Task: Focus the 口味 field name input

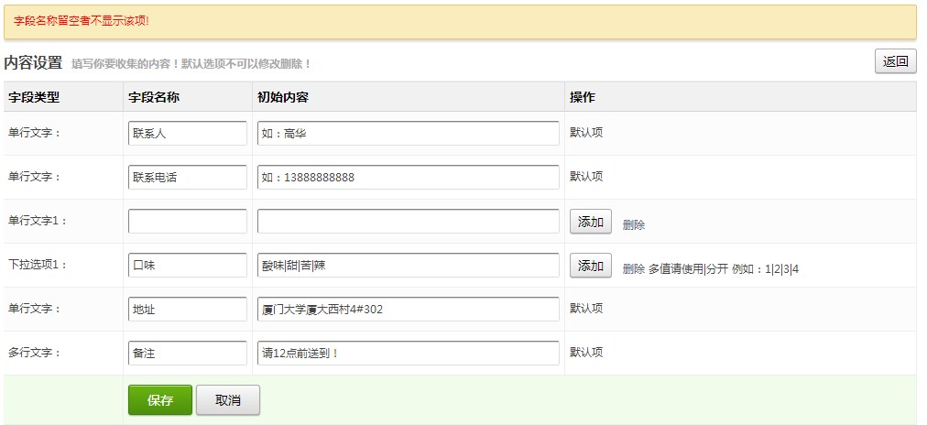Action: (188, 265)
